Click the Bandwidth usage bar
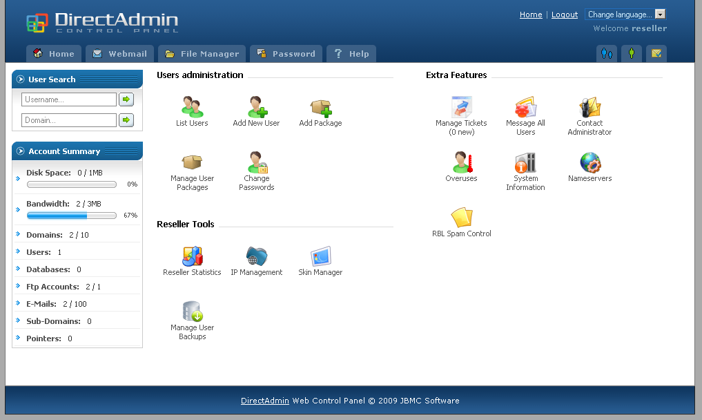The image size is (702, 420). pyautogui.click(x=72, y=216)
